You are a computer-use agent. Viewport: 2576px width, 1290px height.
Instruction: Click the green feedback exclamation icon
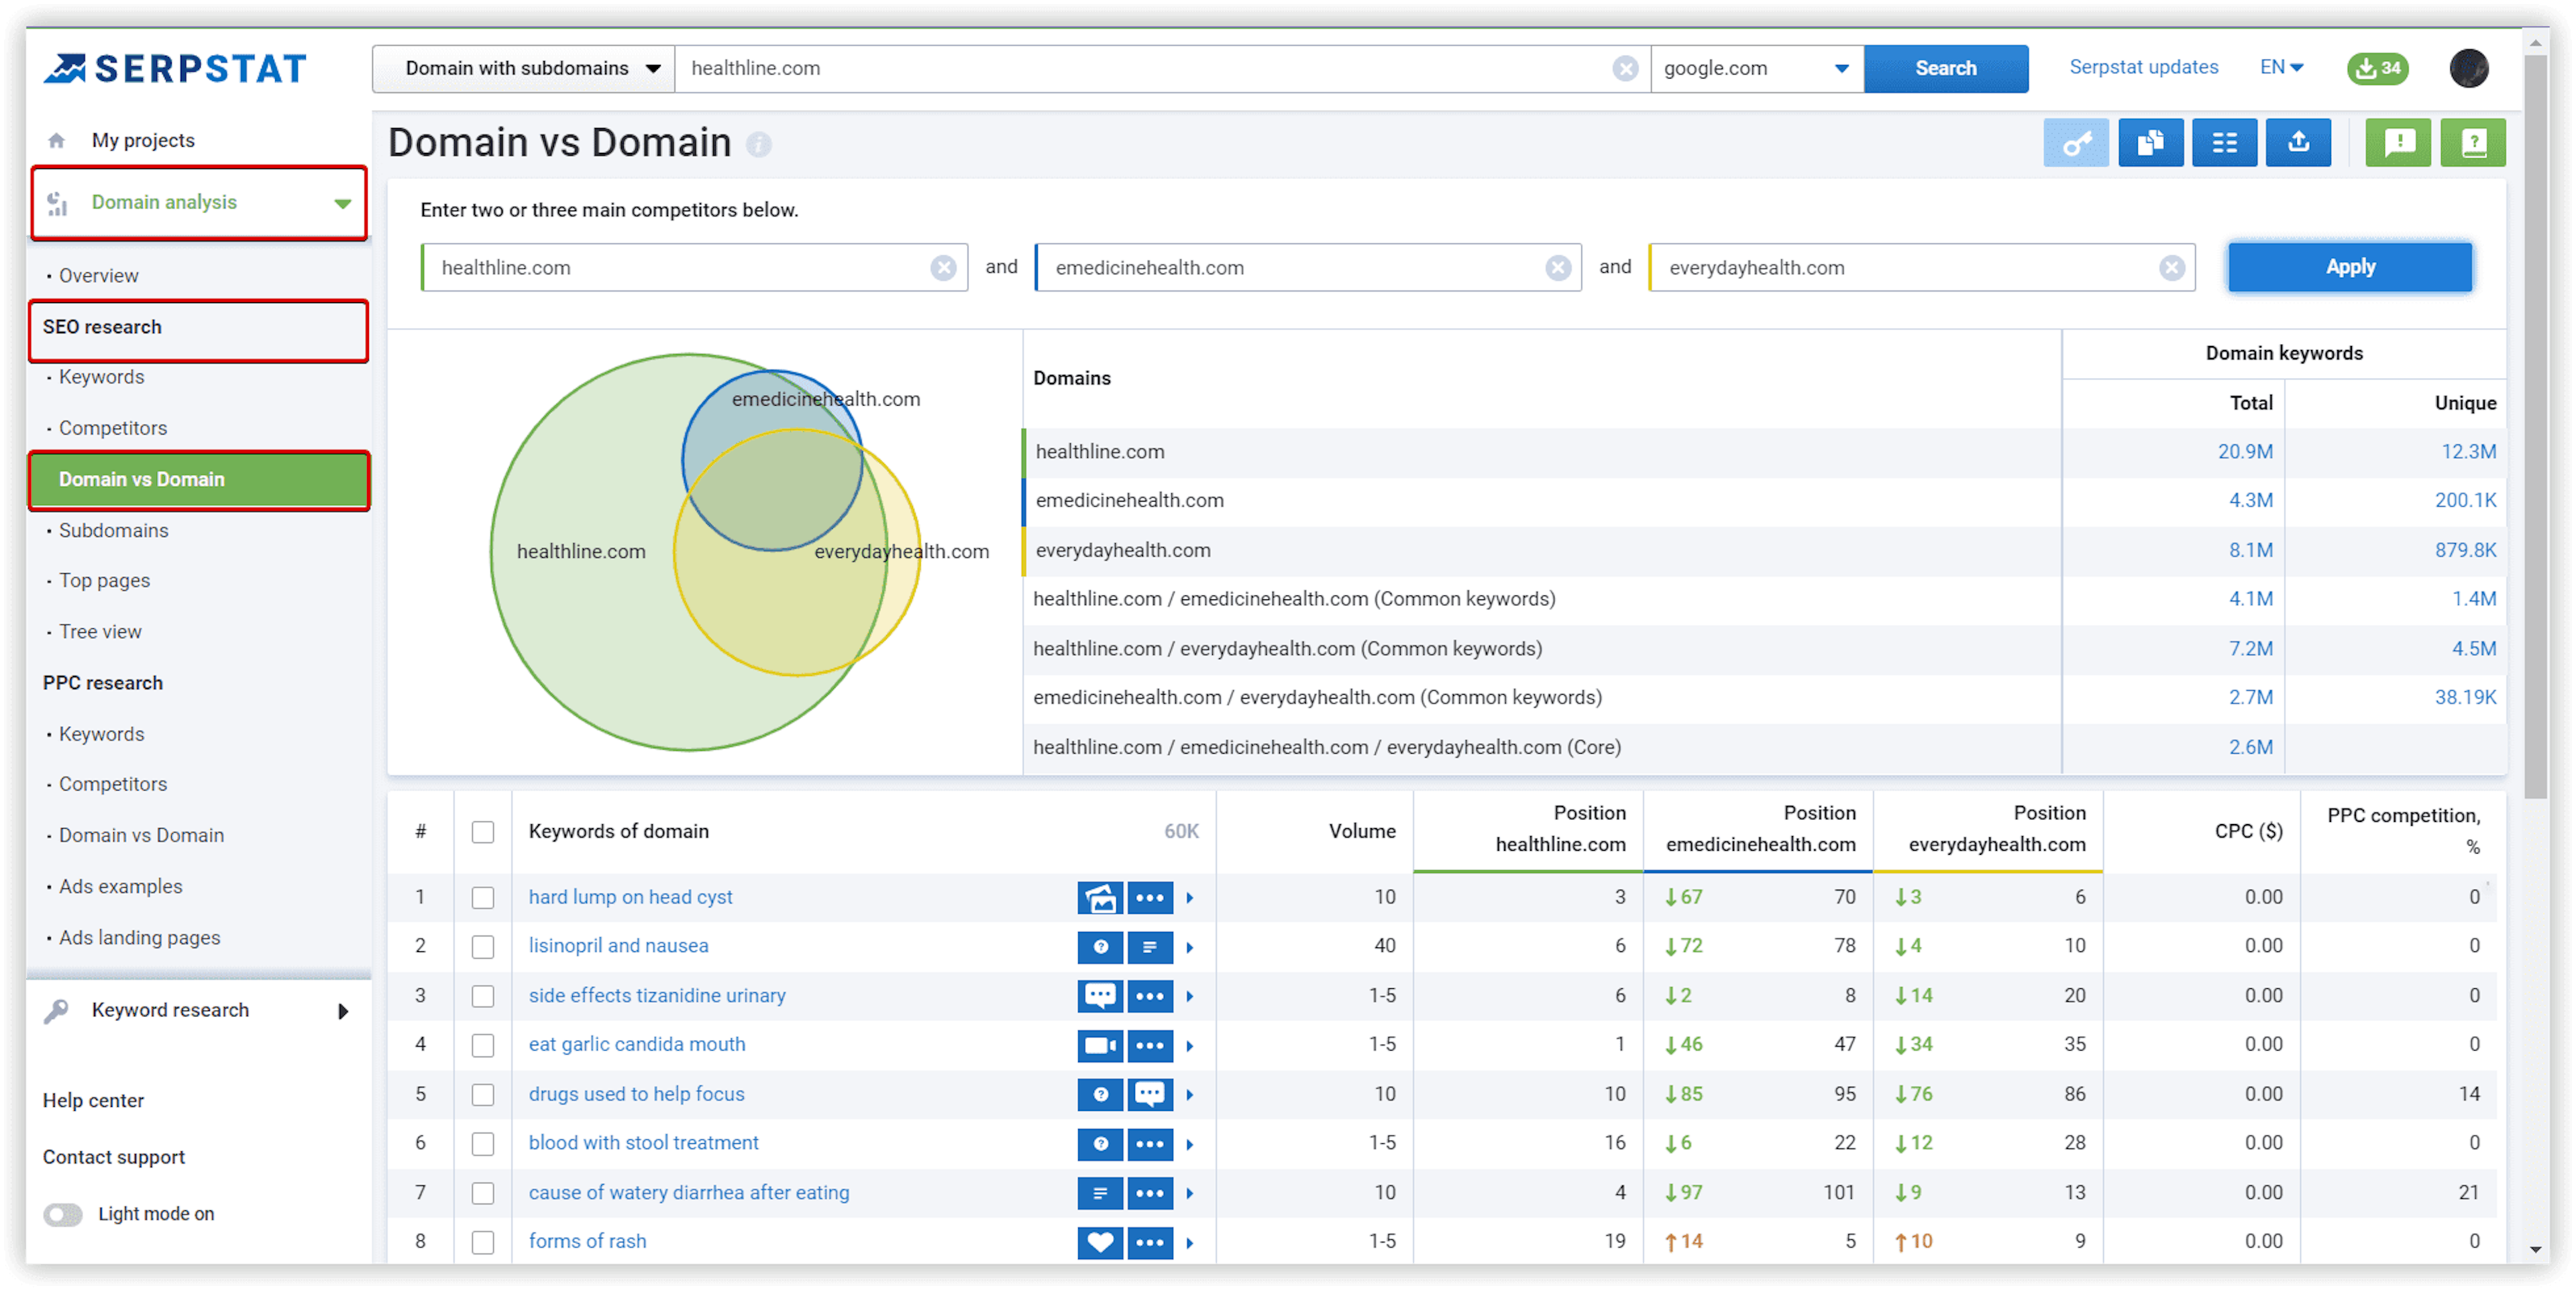click(2398, 143)
